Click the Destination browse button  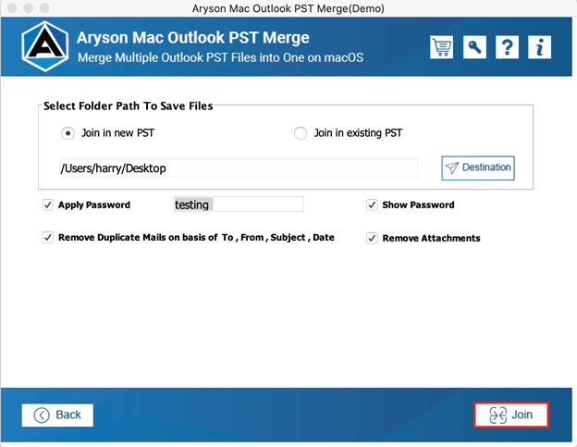click(x=478, y=168)
